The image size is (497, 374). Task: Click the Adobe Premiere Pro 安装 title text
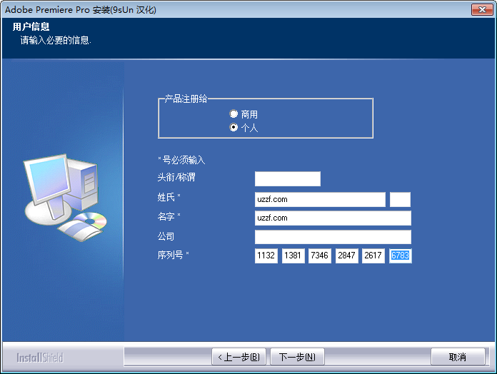(81, 10)
